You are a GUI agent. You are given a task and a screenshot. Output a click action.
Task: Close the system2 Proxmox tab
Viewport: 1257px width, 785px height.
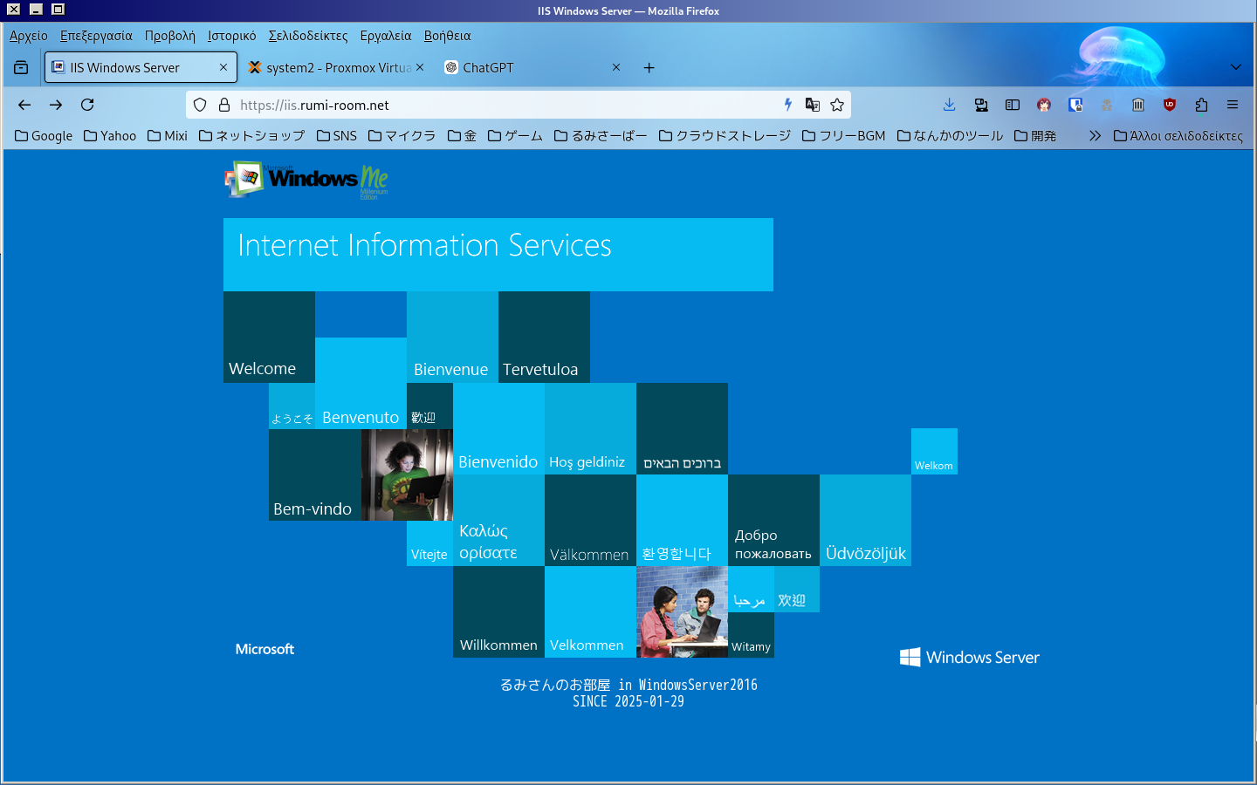(420, 67)
